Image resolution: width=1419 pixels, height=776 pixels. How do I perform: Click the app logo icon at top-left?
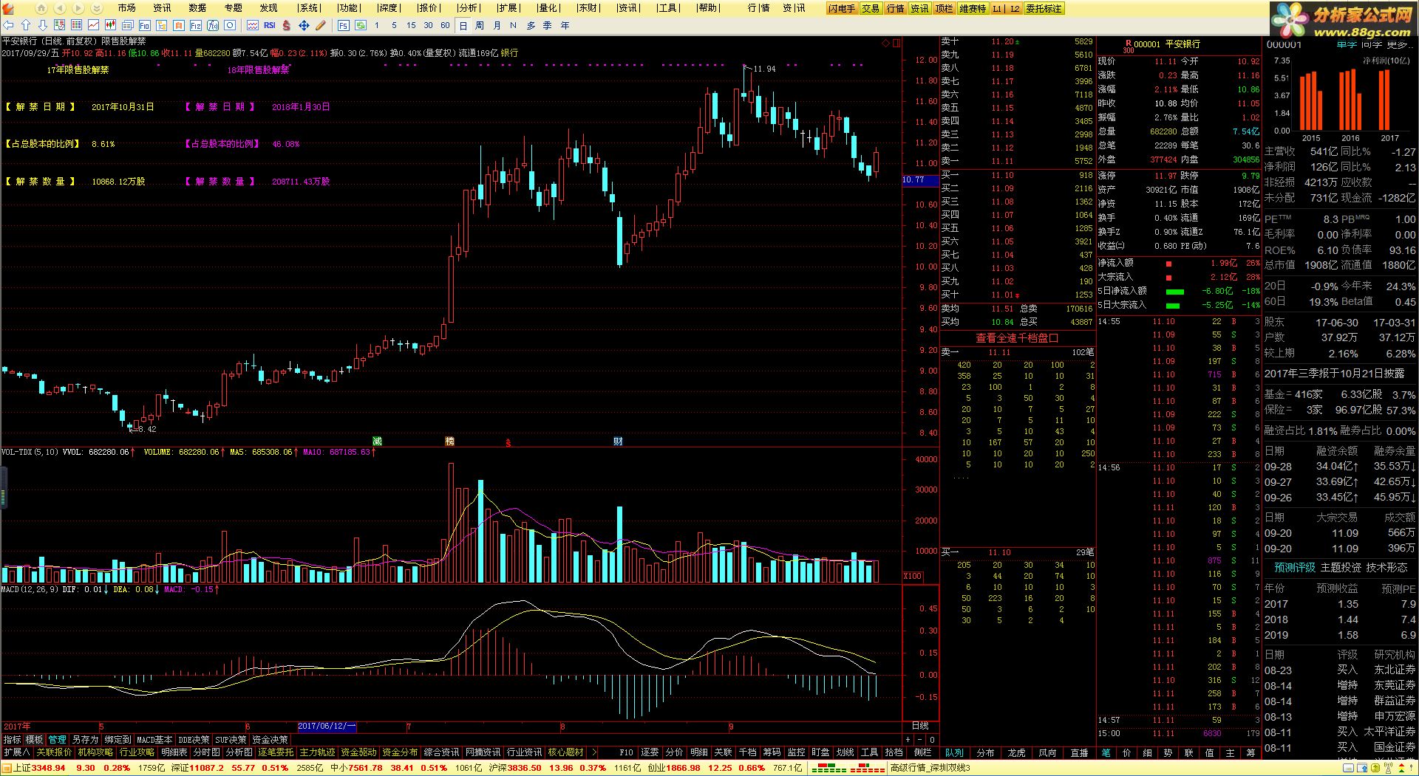tap(9, 8)
